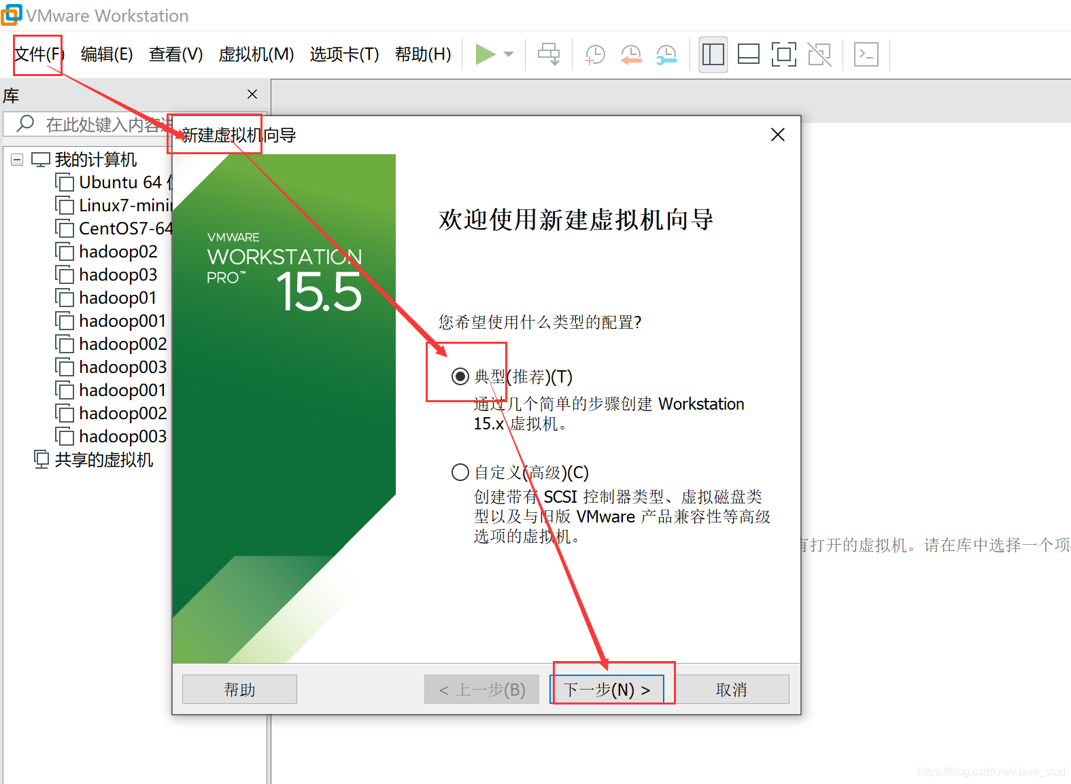Open the console view icon

tap(866, 54)
